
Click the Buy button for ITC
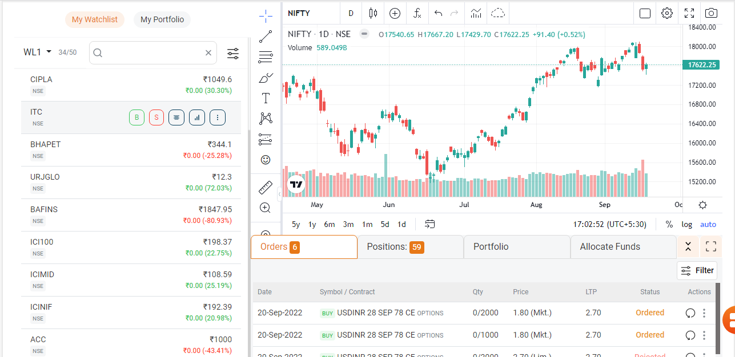point(136,118)
